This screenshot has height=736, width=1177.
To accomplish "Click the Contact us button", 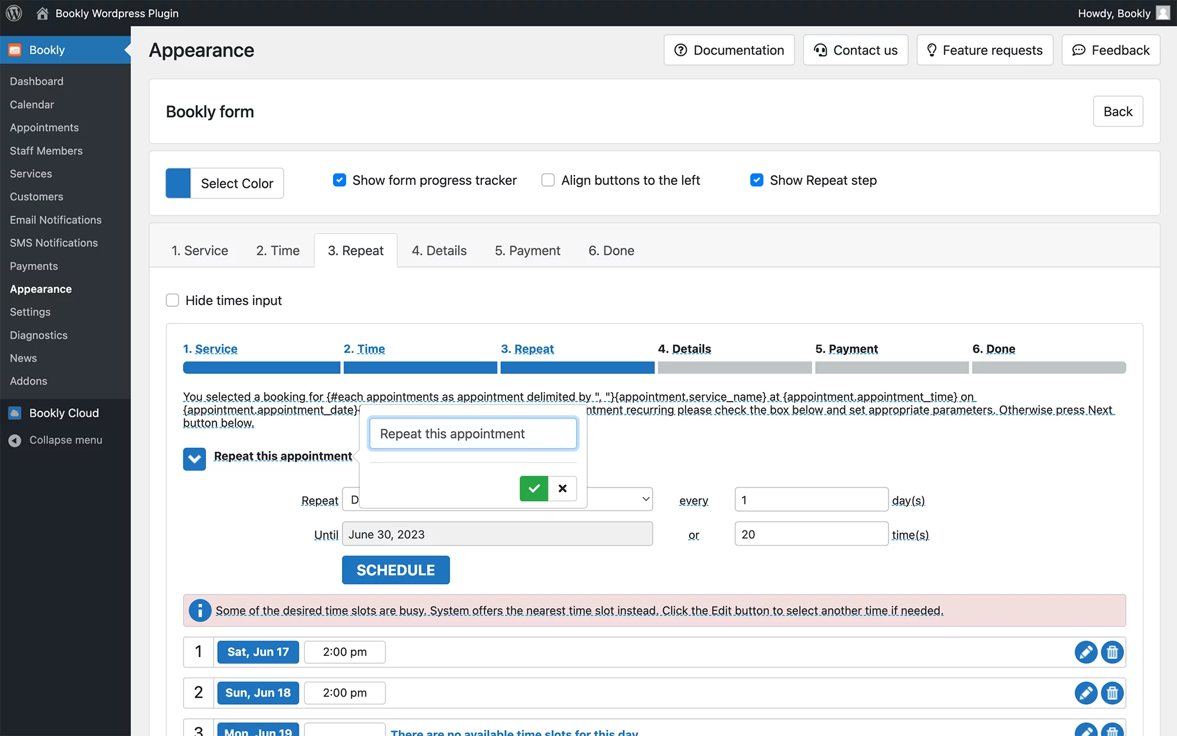I will point(856,50).
